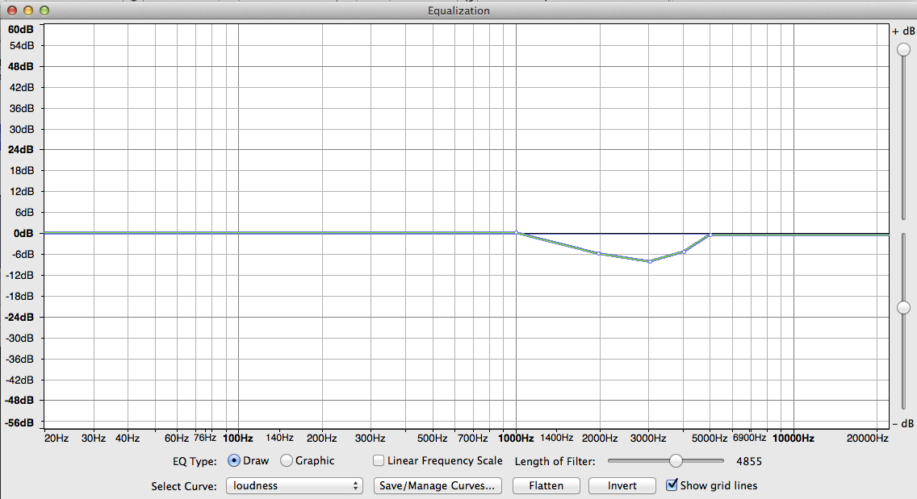
Task: Click the Invert button
Action: (x=622, y=485)
